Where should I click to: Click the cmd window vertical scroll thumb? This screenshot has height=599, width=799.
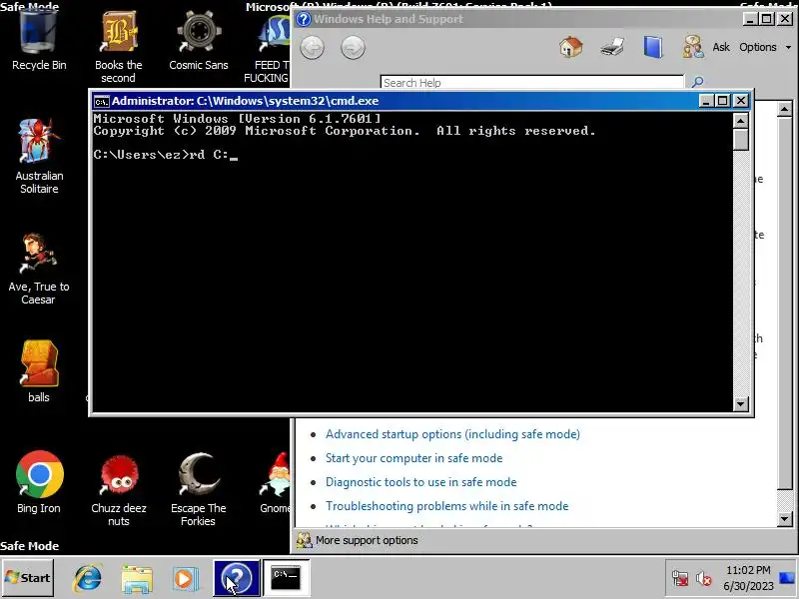(x=740, y=139)
